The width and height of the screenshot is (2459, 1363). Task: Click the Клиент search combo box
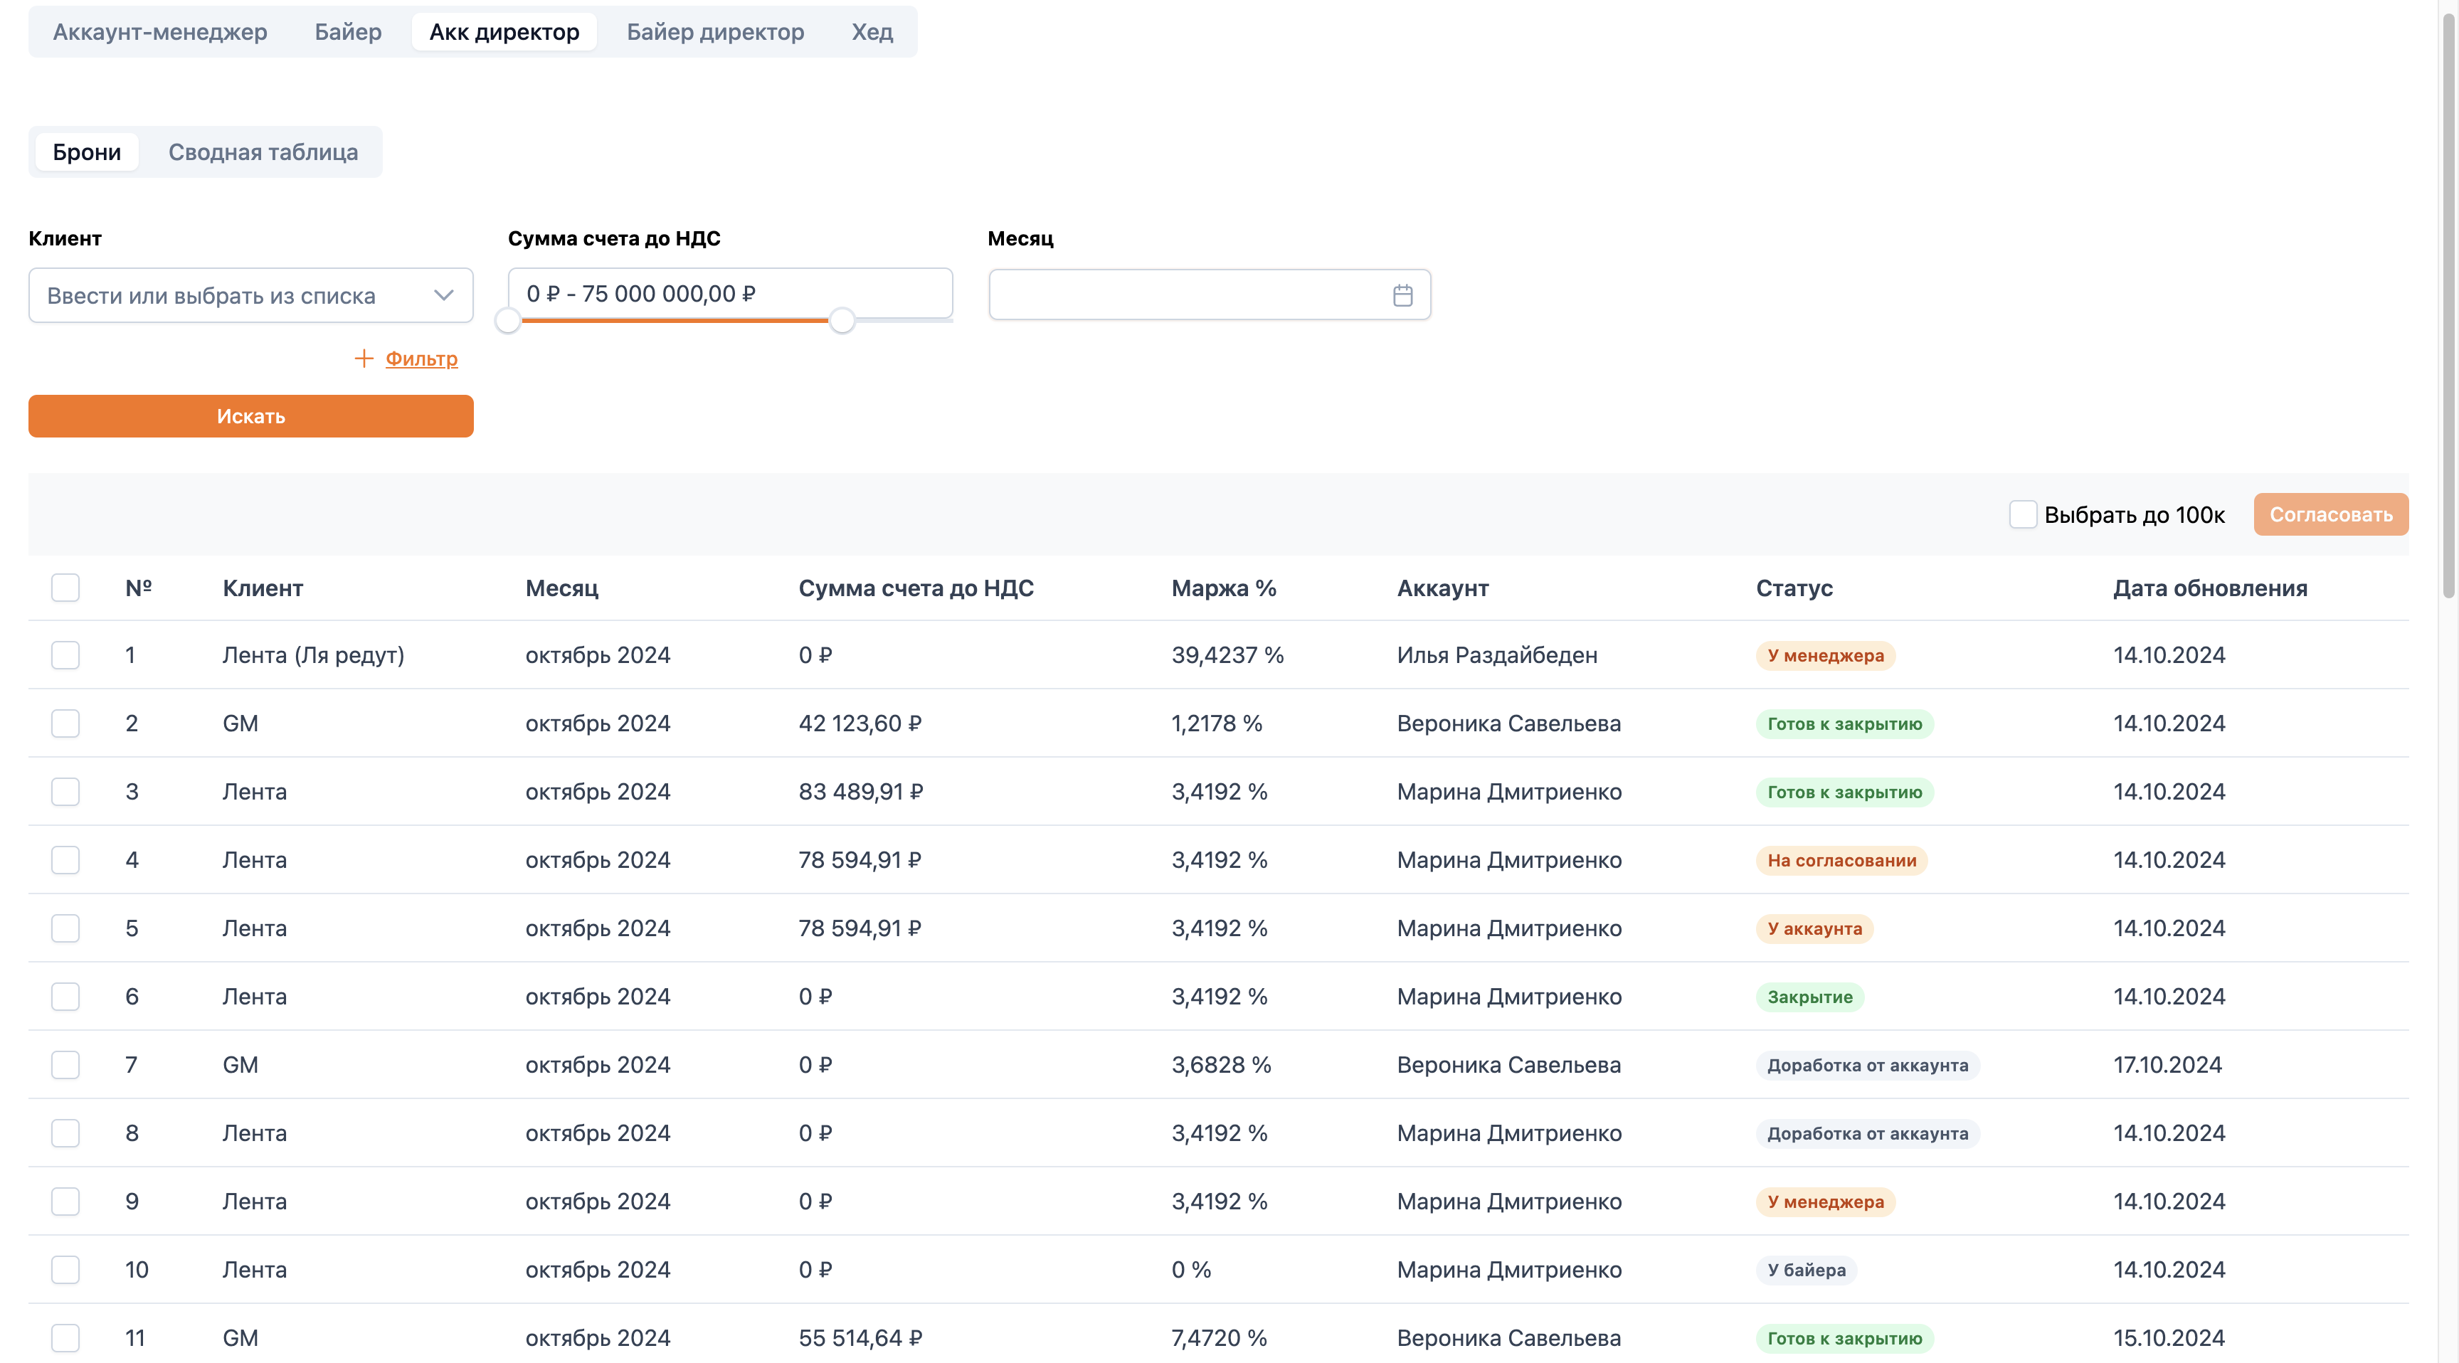(x=251, y=295)
